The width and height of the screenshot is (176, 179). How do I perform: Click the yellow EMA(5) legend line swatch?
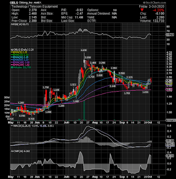12,52
